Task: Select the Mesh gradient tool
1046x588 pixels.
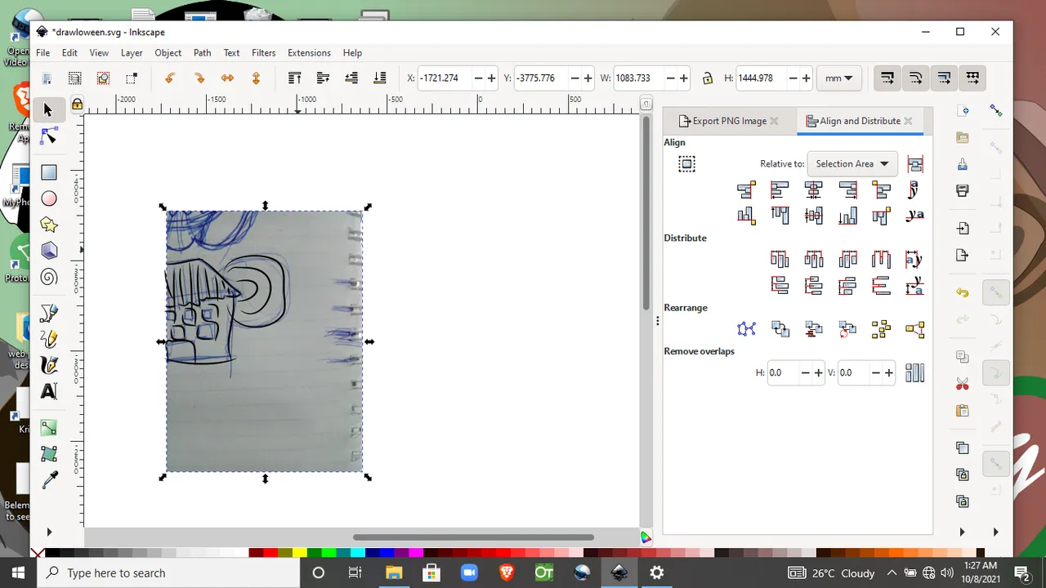Action: click(49, 453)
